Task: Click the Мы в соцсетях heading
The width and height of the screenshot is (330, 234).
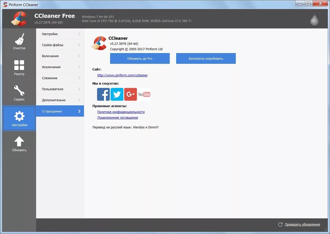Action: [106, 83]
